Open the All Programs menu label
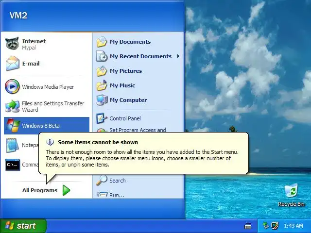311x233 pixels. [x=40, y=190]
